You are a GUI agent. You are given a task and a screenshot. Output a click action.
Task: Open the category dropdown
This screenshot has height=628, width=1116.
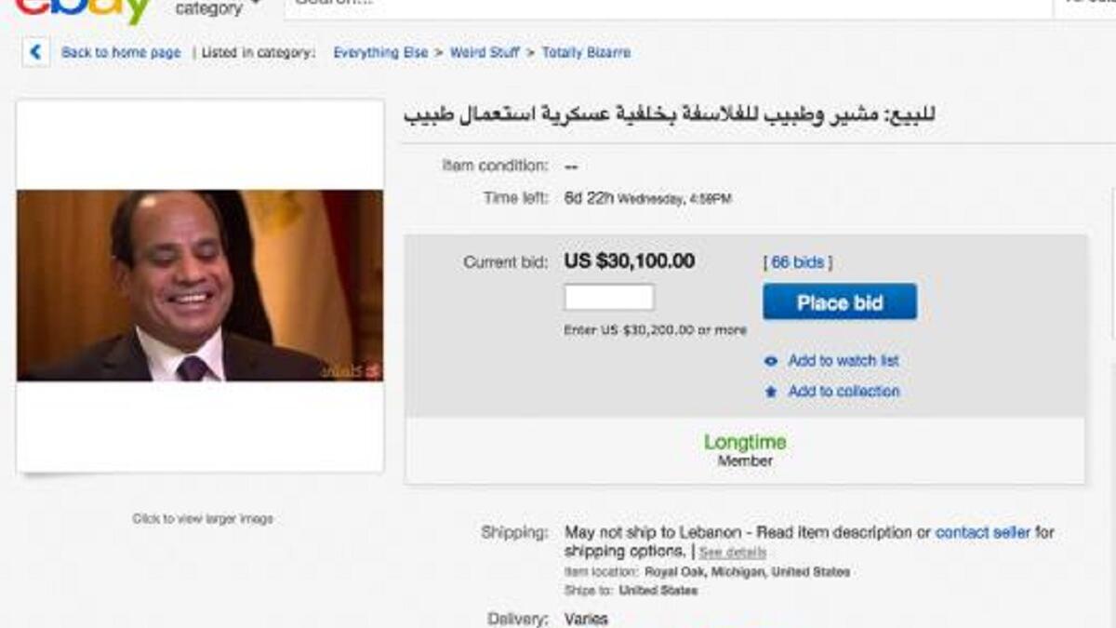click(x=214, y=9)
